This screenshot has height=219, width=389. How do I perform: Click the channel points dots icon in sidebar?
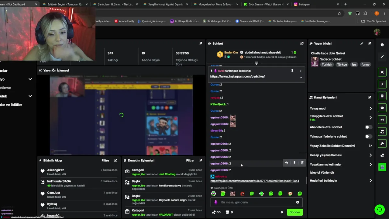(382, 155)
